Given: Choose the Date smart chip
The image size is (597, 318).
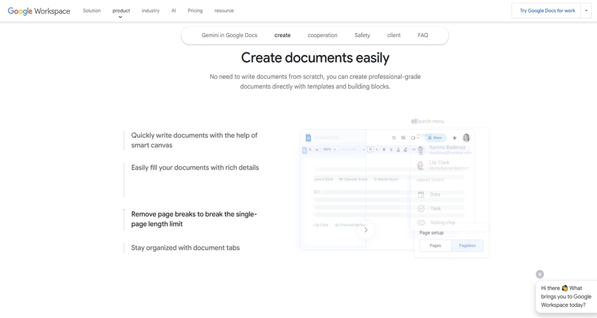Looking at the screenshot, I should 429,194.
